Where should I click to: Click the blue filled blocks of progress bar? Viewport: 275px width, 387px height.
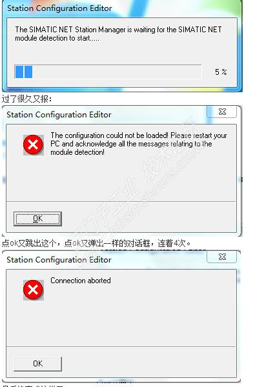tap(24, 72)
